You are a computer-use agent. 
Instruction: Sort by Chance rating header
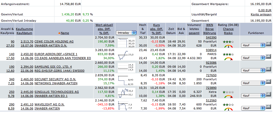(228, 29)
